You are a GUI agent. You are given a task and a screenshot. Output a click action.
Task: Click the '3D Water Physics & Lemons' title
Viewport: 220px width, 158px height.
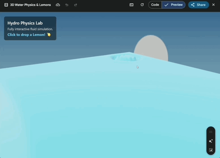click(x=31, y=5)
